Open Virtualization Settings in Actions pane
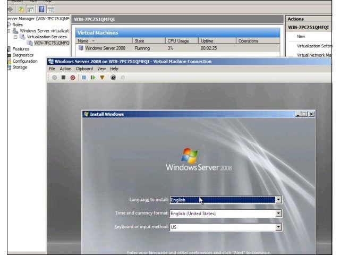This screenshot has width=340, height=255. pos(314,46)
